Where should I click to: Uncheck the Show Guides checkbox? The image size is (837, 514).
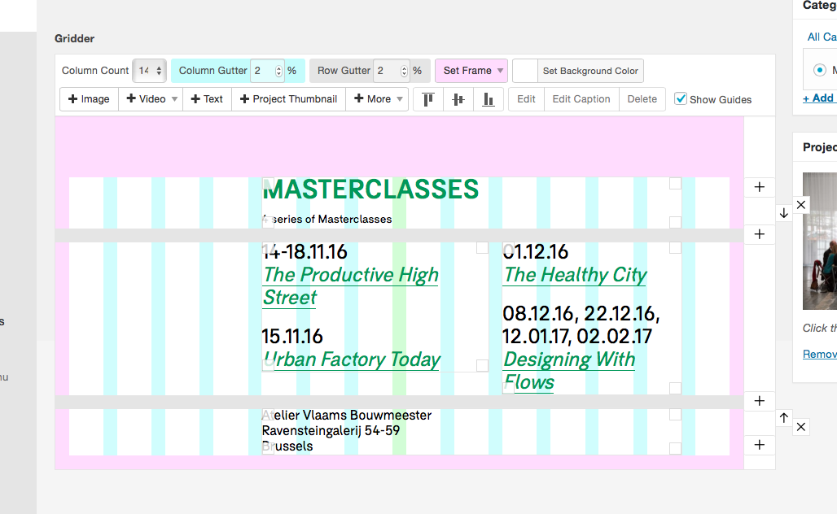coord(681,99)
